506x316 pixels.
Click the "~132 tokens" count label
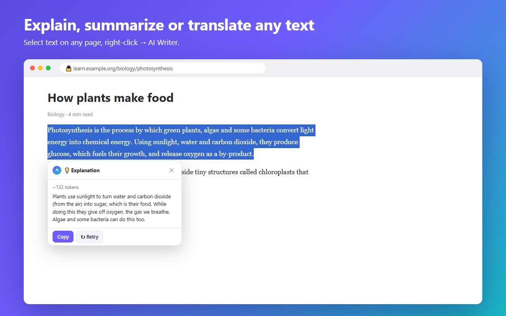66,187
